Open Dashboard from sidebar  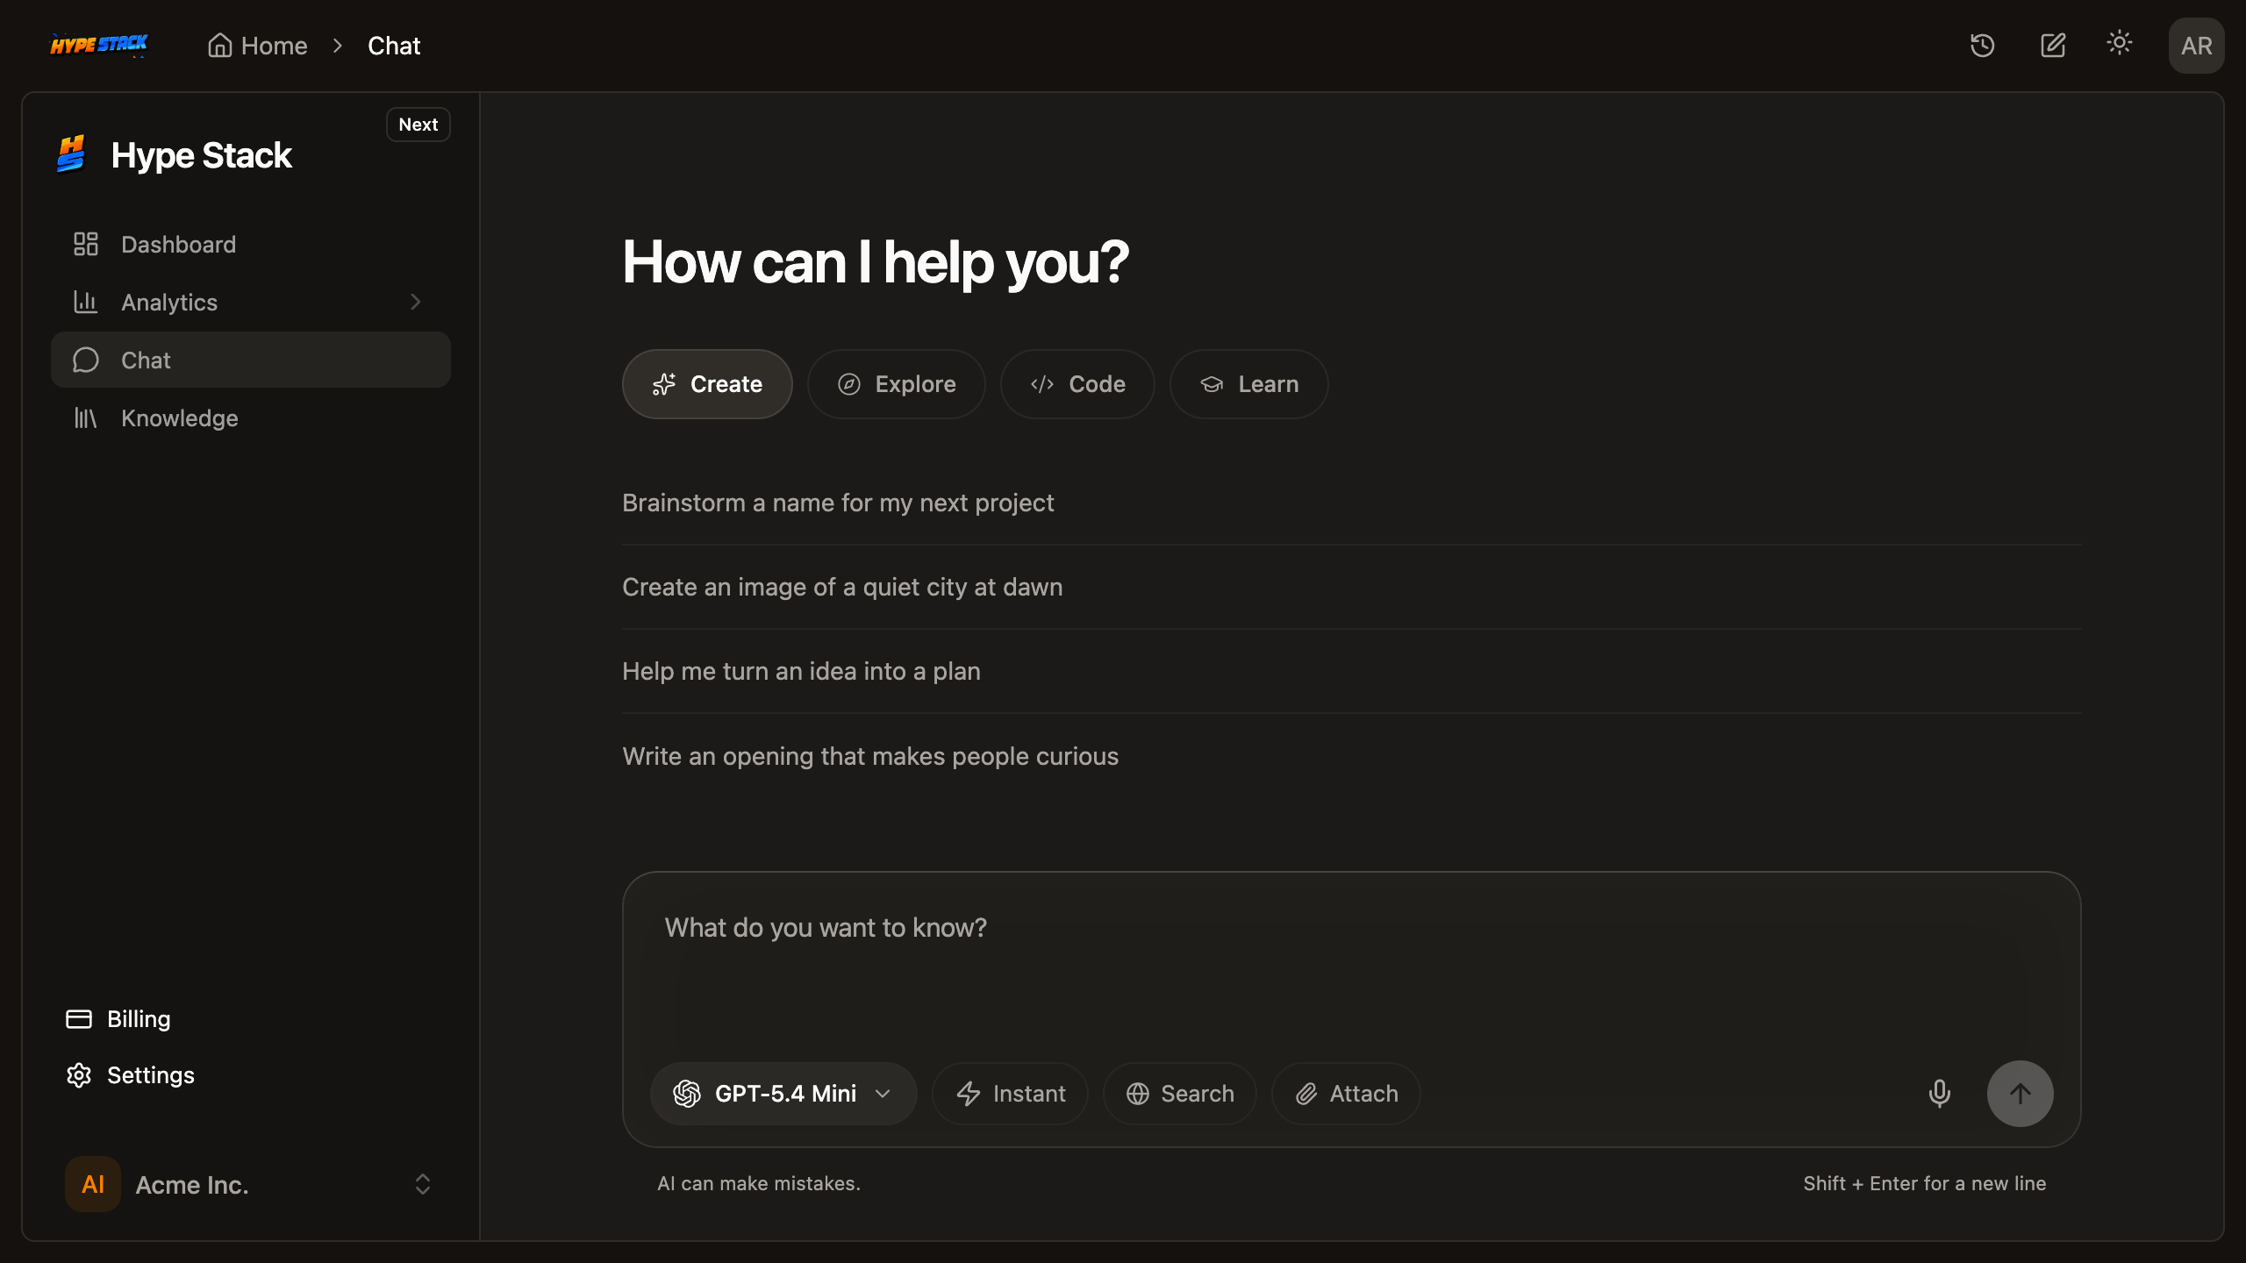[251, 244]
